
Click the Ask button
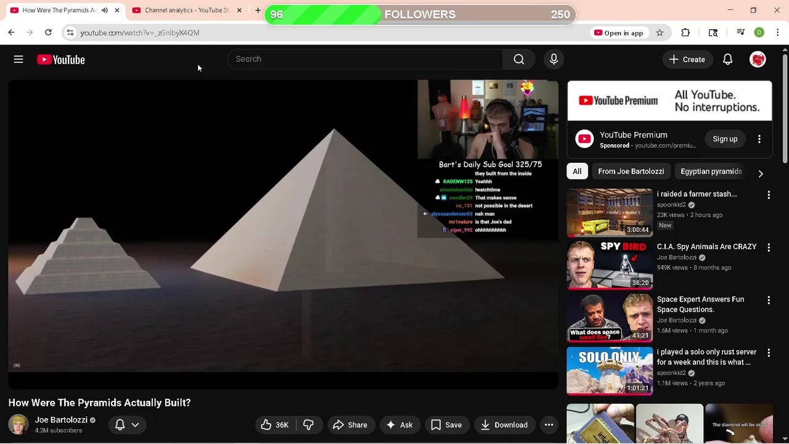click(x=399, y=425)
